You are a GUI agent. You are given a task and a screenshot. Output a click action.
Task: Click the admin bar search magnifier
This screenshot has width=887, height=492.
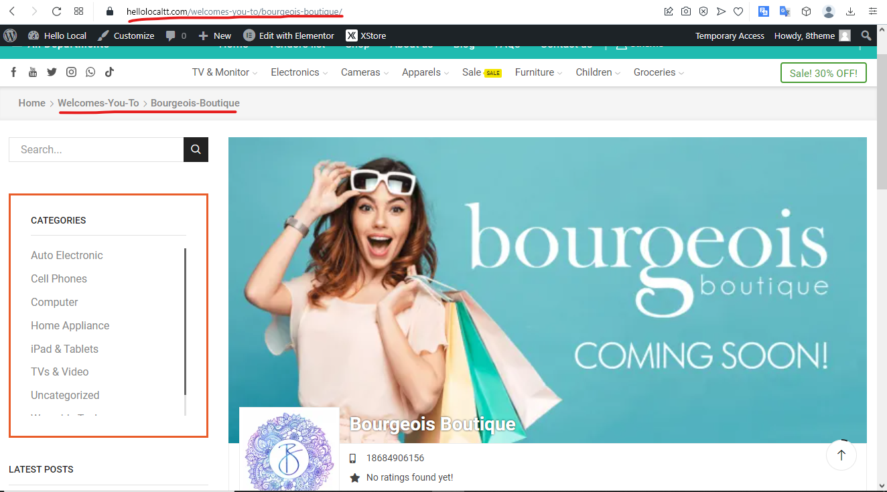click(866, 35)
